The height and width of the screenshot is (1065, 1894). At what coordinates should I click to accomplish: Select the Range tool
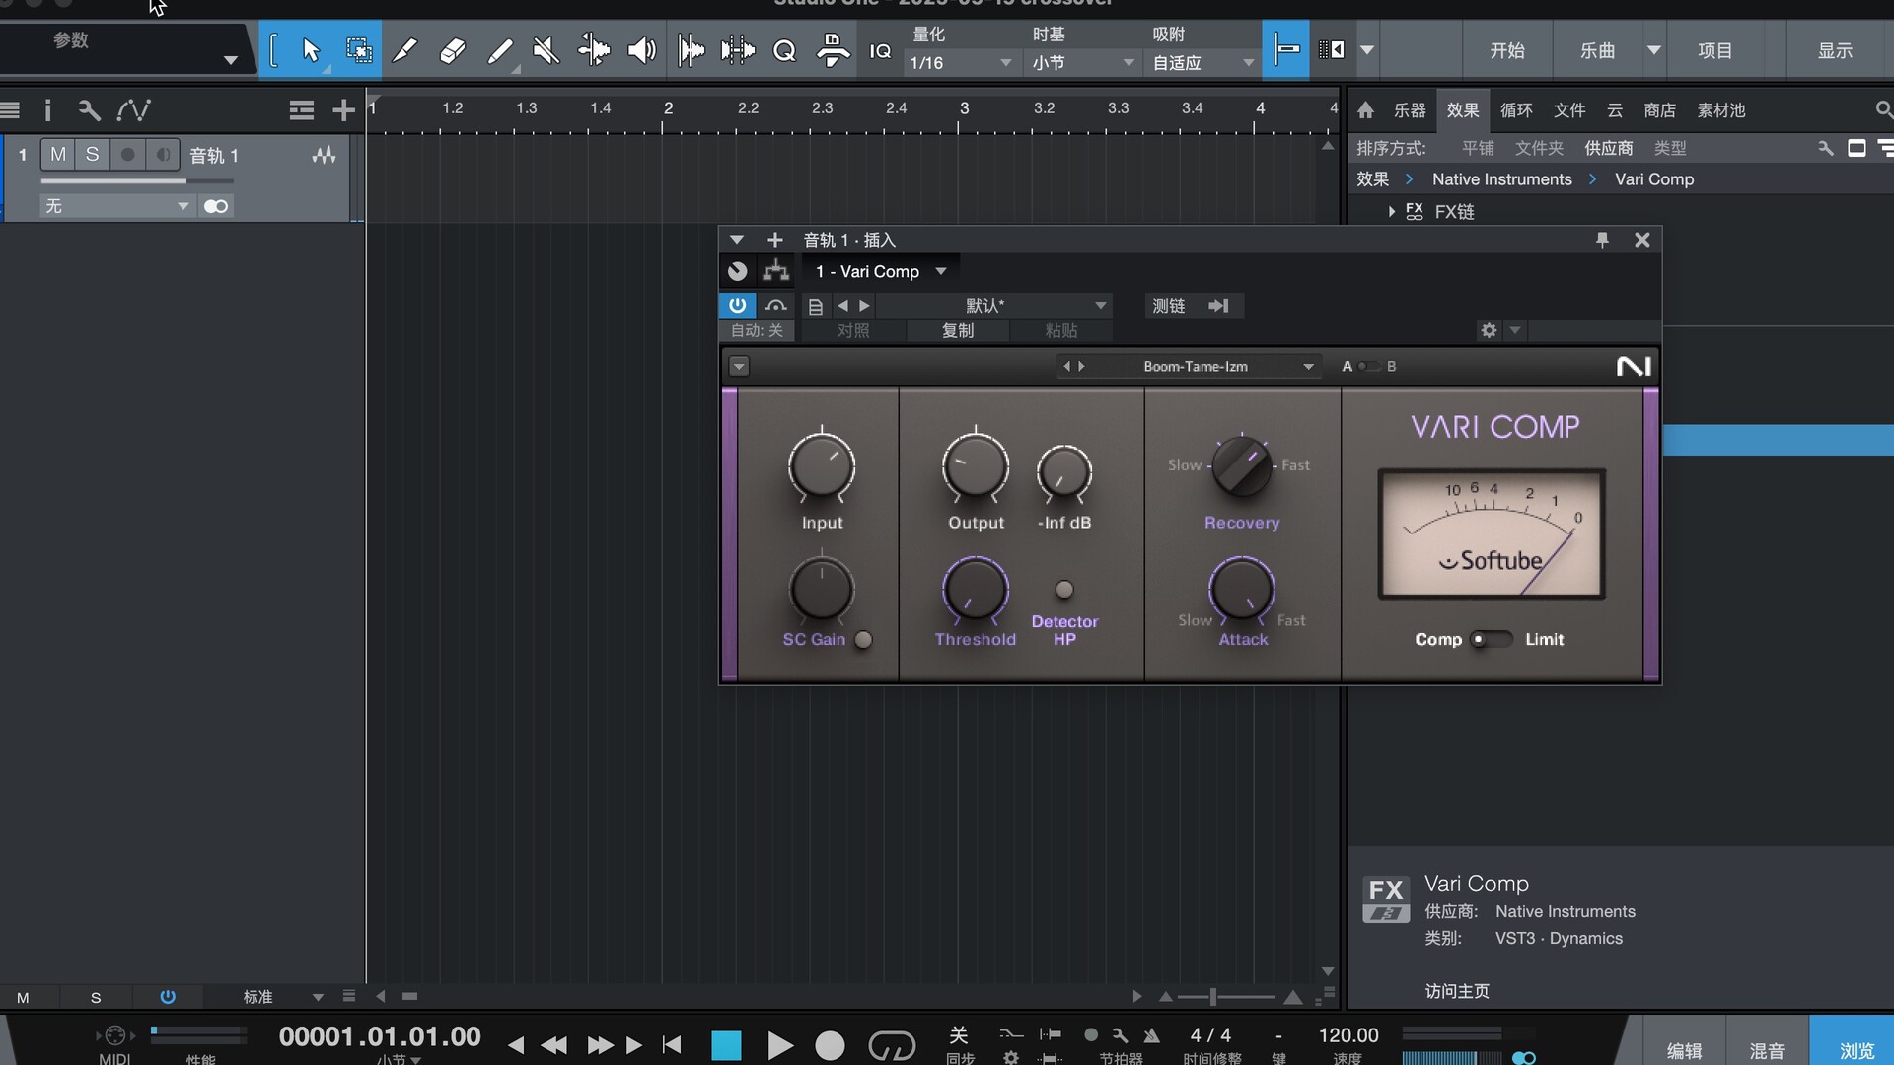point(358,50)
